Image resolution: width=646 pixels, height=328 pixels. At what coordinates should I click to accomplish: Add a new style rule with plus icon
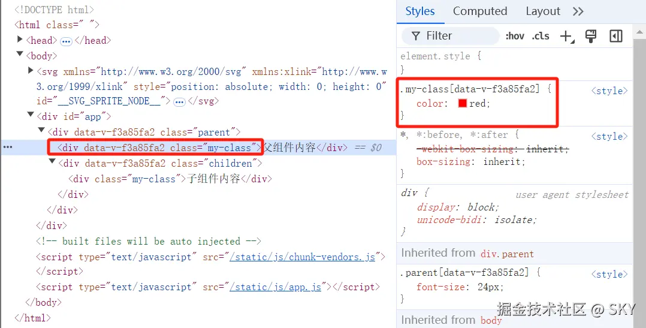pyautogui.click(x=567, y=36)
